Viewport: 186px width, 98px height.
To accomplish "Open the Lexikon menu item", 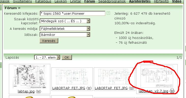I will point(61,1).
